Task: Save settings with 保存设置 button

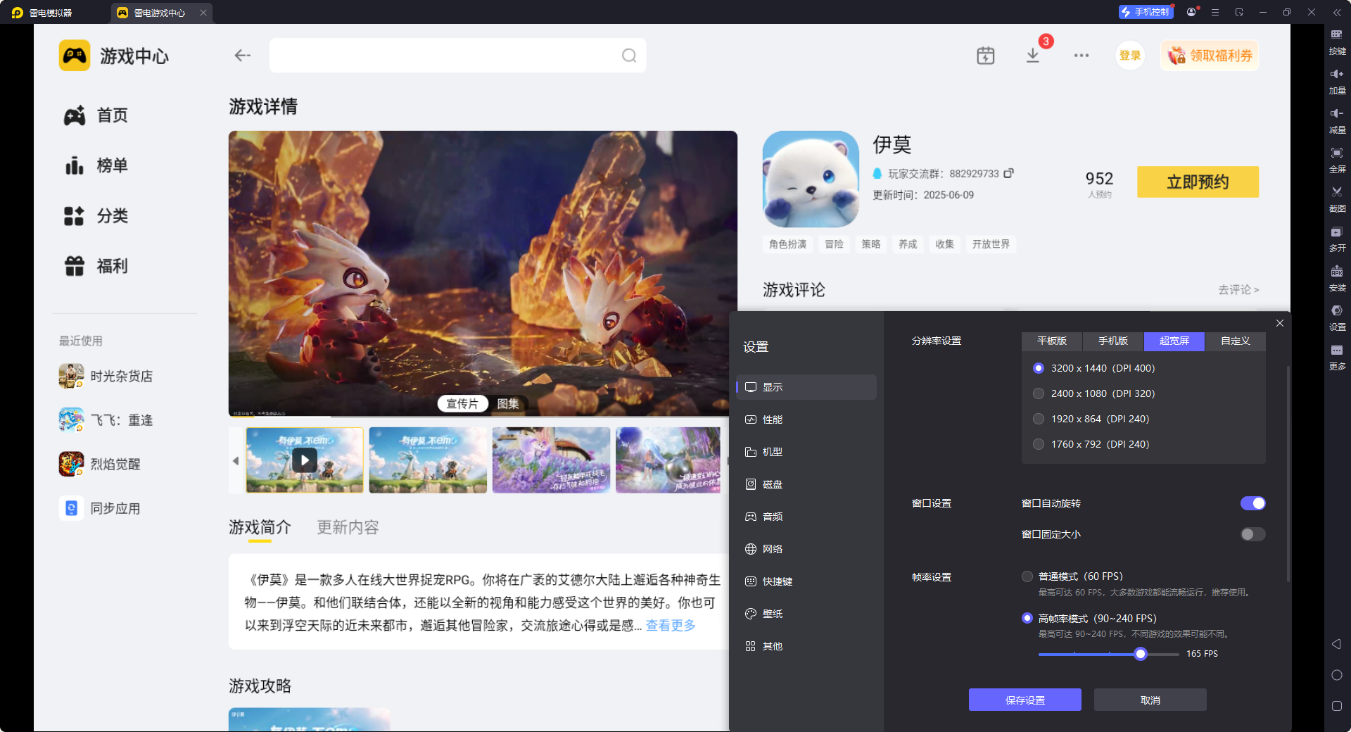Action: [x=1025, y=700]
